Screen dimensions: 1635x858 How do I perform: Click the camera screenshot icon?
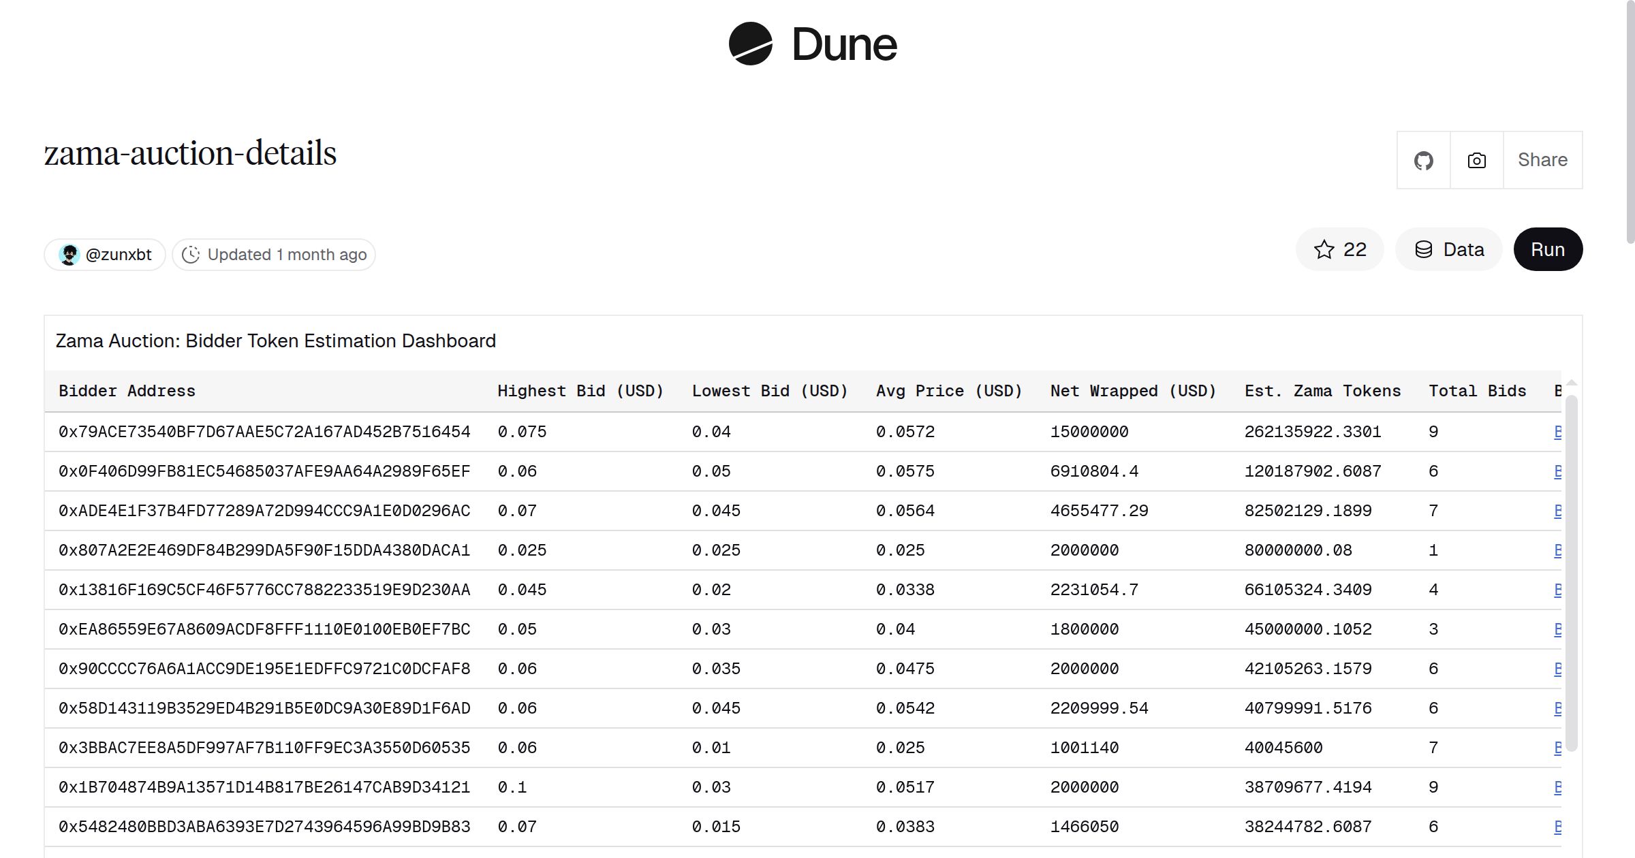[1476, 160]
